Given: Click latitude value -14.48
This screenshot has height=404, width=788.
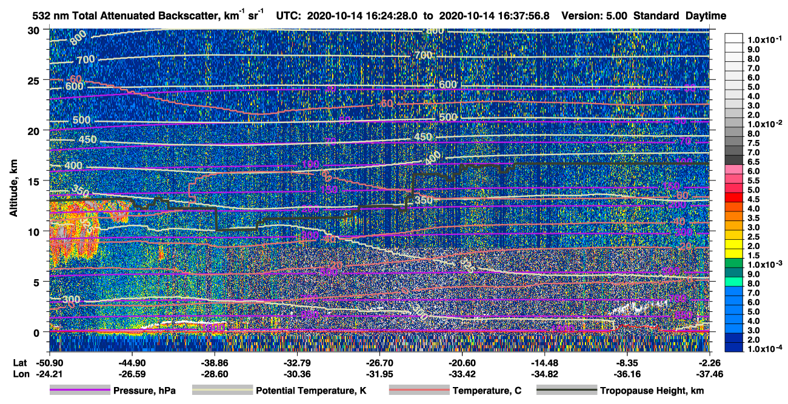Looking at the screenshot, I should pyautogui.click(x=544, y=364).
